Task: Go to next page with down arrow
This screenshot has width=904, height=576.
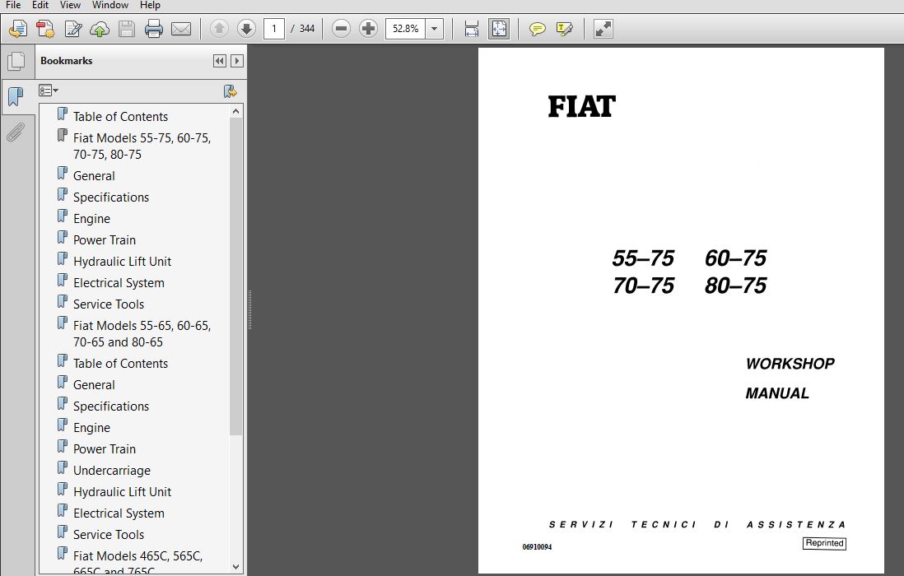Action: [x=246, y=28]
